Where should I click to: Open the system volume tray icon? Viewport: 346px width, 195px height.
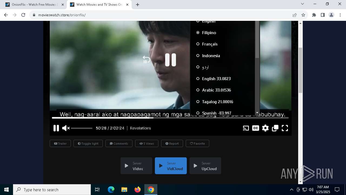[311, 190]
